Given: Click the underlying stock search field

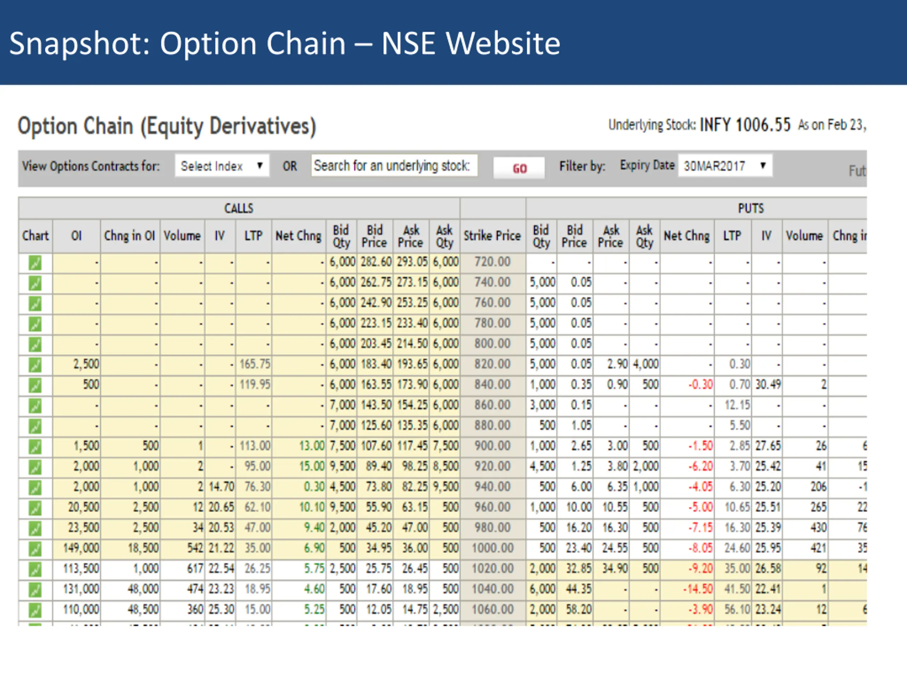Looking at the screenshot, I should click(394, 166).
